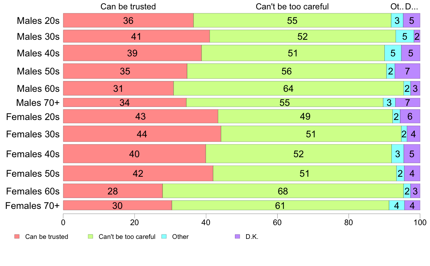Viewport: 430px width, 266px height.
Task: Click the 60 tick on the x-axis
Action: [277, 222]
